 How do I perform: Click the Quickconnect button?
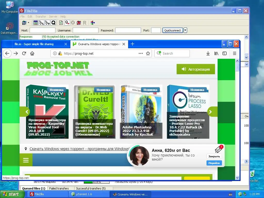[172, 30]
